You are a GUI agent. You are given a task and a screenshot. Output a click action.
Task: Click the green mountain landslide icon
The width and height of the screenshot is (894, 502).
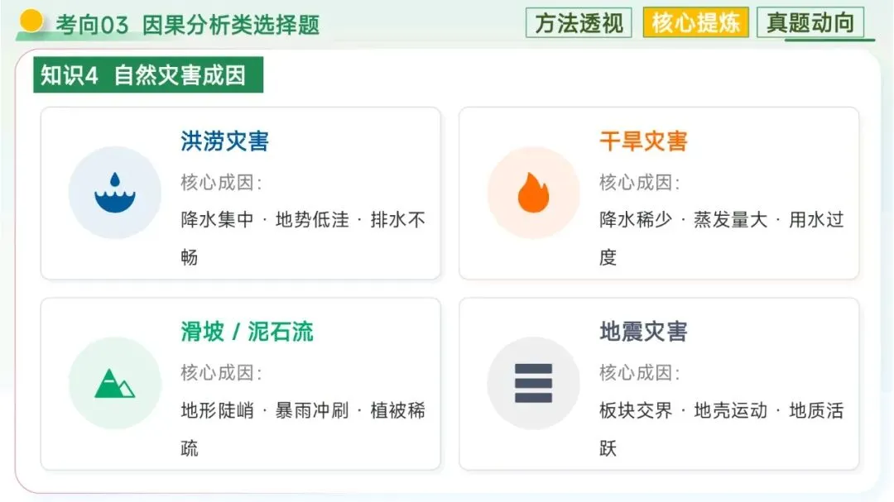coord(114,383)
